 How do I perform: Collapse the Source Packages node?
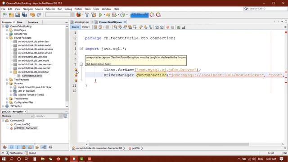click(x=7, y=38)
